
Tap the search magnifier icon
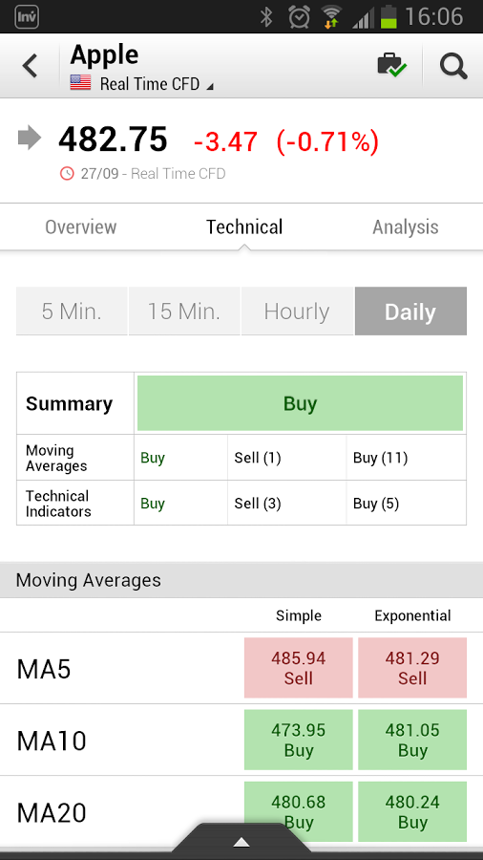click(453, 66)
